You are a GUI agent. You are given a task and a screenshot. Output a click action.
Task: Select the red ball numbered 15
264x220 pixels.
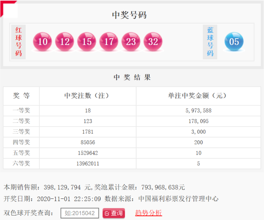[x=87, y=42]
